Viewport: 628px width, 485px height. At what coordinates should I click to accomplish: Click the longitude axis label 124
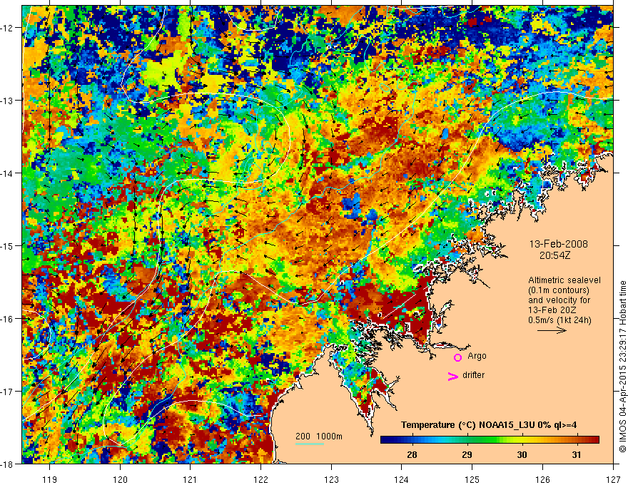402,479
